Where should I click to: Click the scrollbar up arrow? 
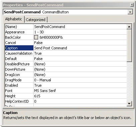coord(129,27)
